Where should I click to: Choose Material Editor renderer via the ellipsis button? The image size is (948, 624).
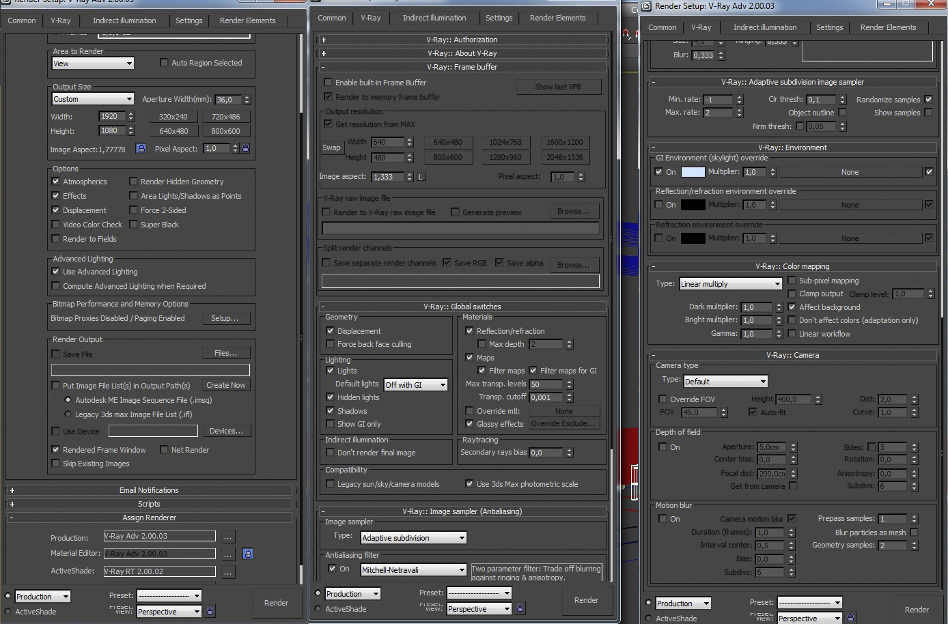click(x=228, y=554)
